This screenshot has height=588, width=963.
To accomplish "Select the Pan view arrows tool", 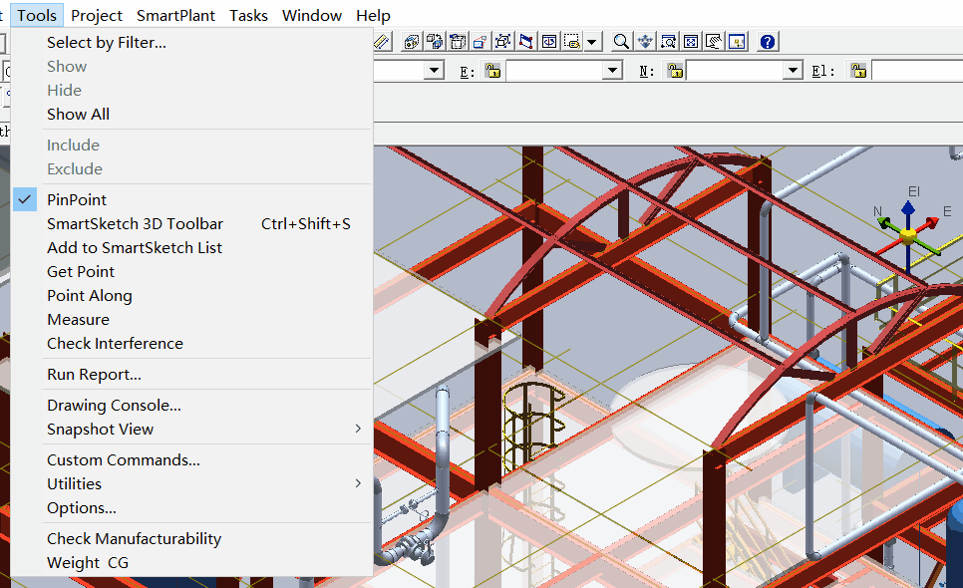I will [x=645, y=42].
